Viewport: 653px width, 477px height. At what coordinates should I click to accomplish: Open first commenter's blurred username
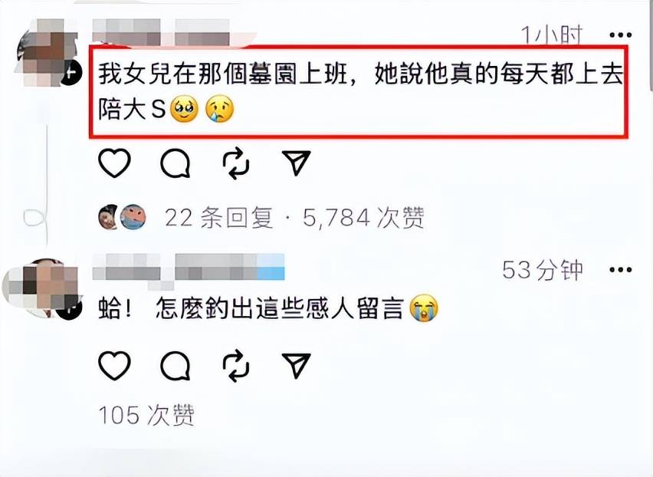(161, 32)
